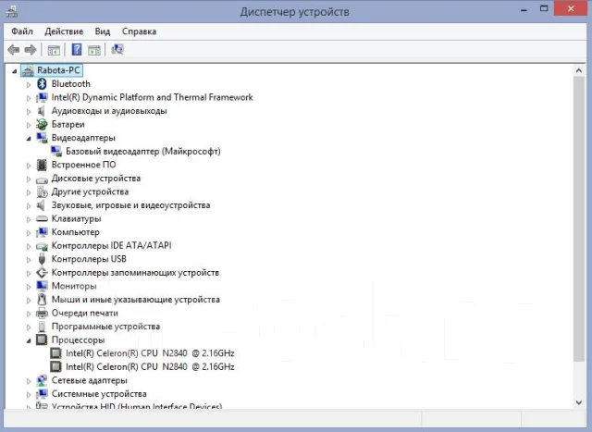Viewport: 592px width, 432px height.
Task: Select the Встроенное ПО label
Action: [x=83, y=165]
